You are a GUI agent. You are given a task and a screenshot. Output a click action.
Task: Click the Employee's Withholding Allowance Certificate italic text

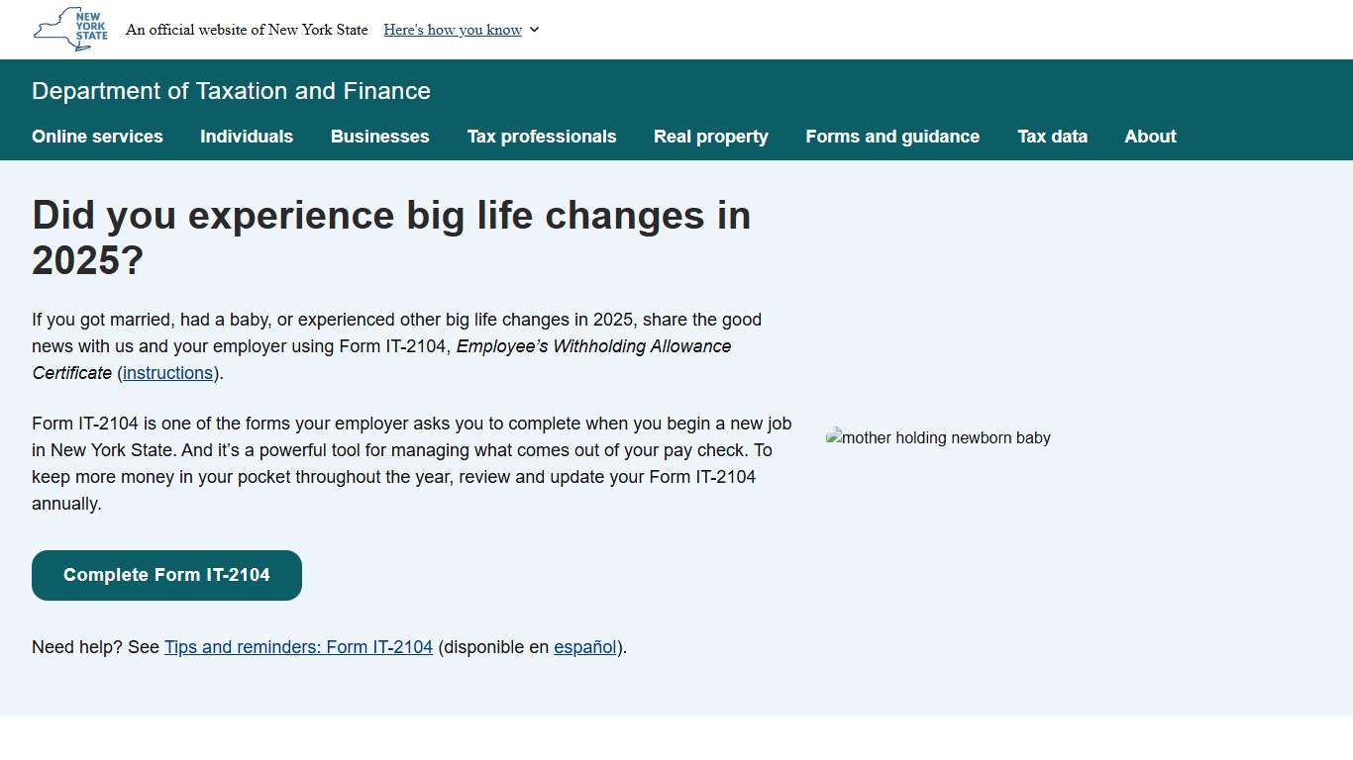click(593, 346)
